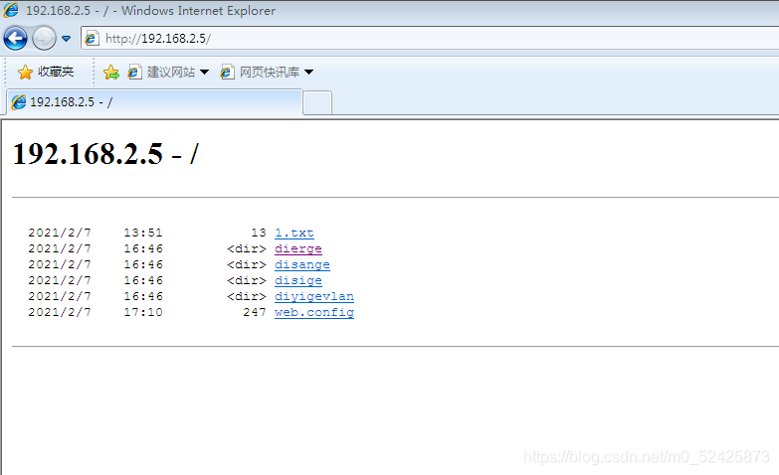Image resolution: width=779 pixels, height=475 pixels.
Task: Click the add-to-favorites-bar star icon
Action: [111, 73]
